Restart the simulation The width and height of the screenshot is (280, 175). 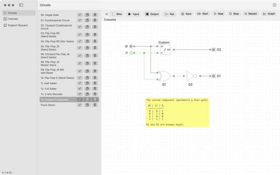[x=251, y=14]
